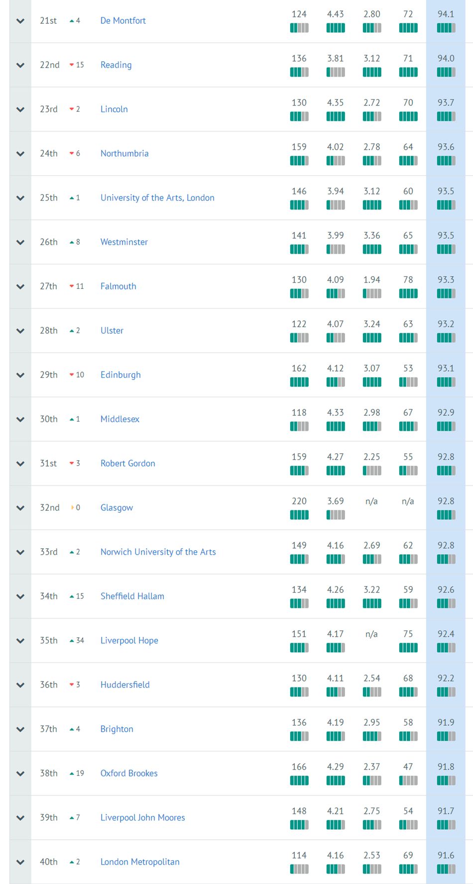
Task: Open the Ulster university link
Action: click(x=112, y=330)
